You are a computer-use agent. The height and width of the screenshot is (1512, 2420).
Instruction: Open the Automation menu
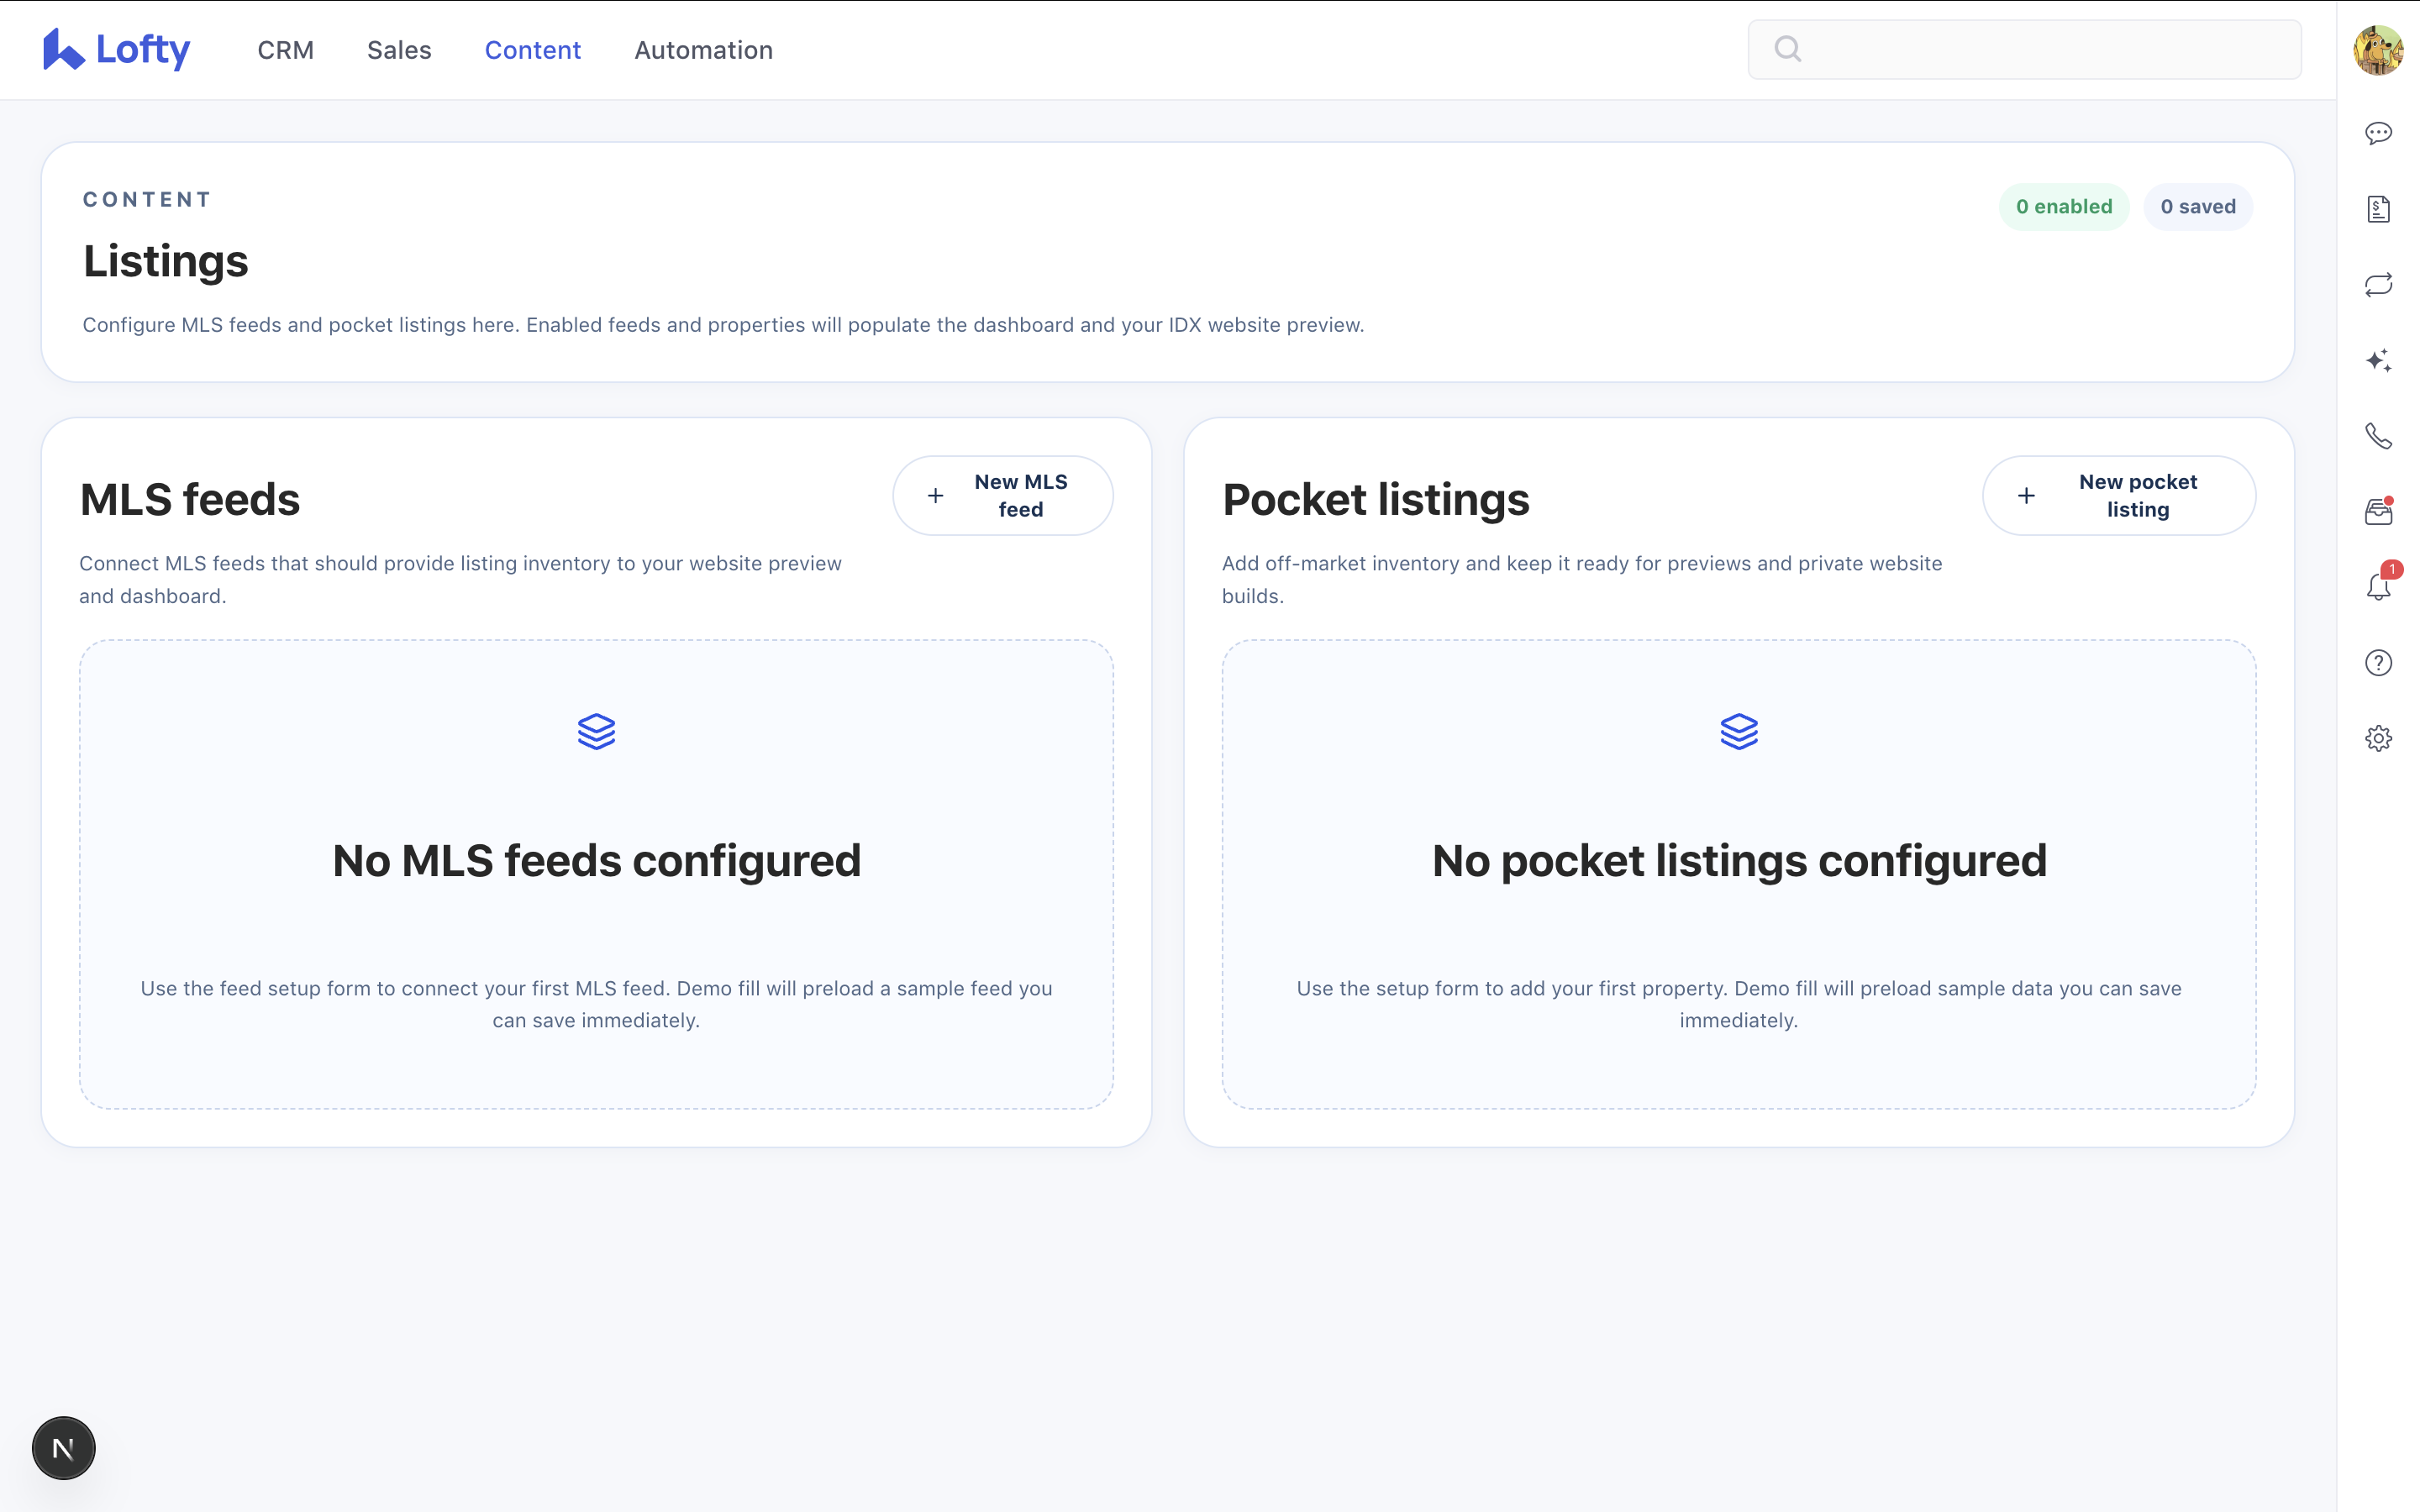[703, 50]
